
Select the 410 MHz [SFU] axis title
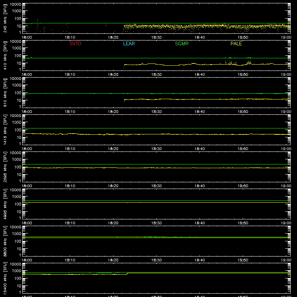click(5, 55)
